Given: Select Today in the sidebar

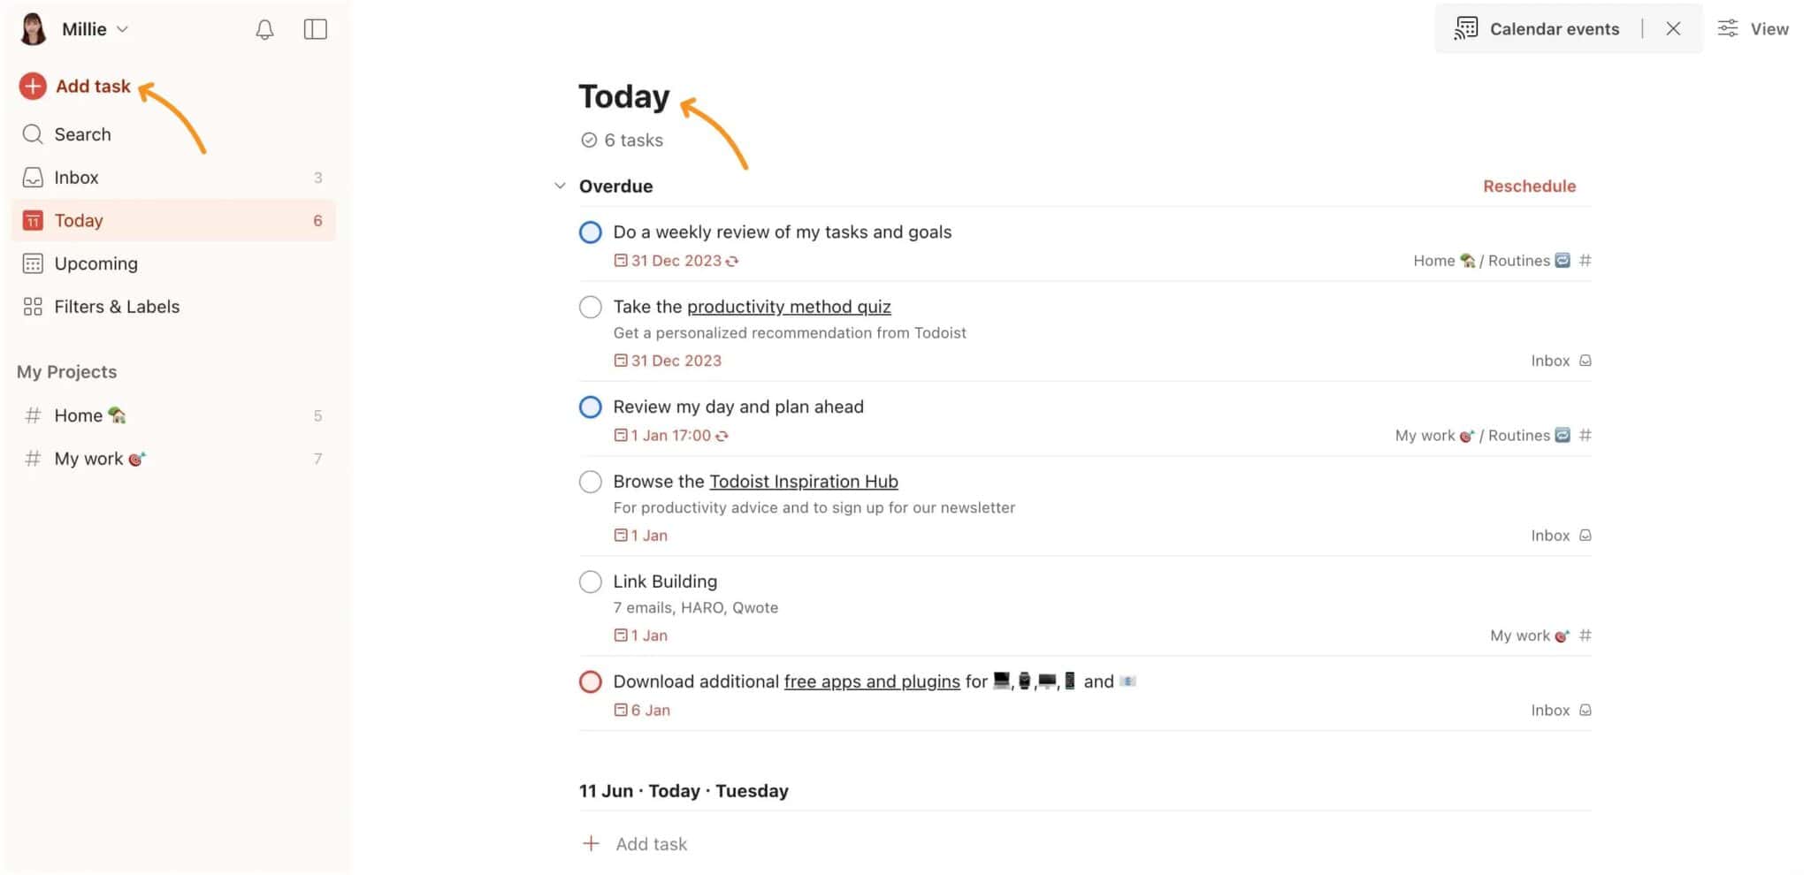Looking at the screenshot, I should 79,220.
